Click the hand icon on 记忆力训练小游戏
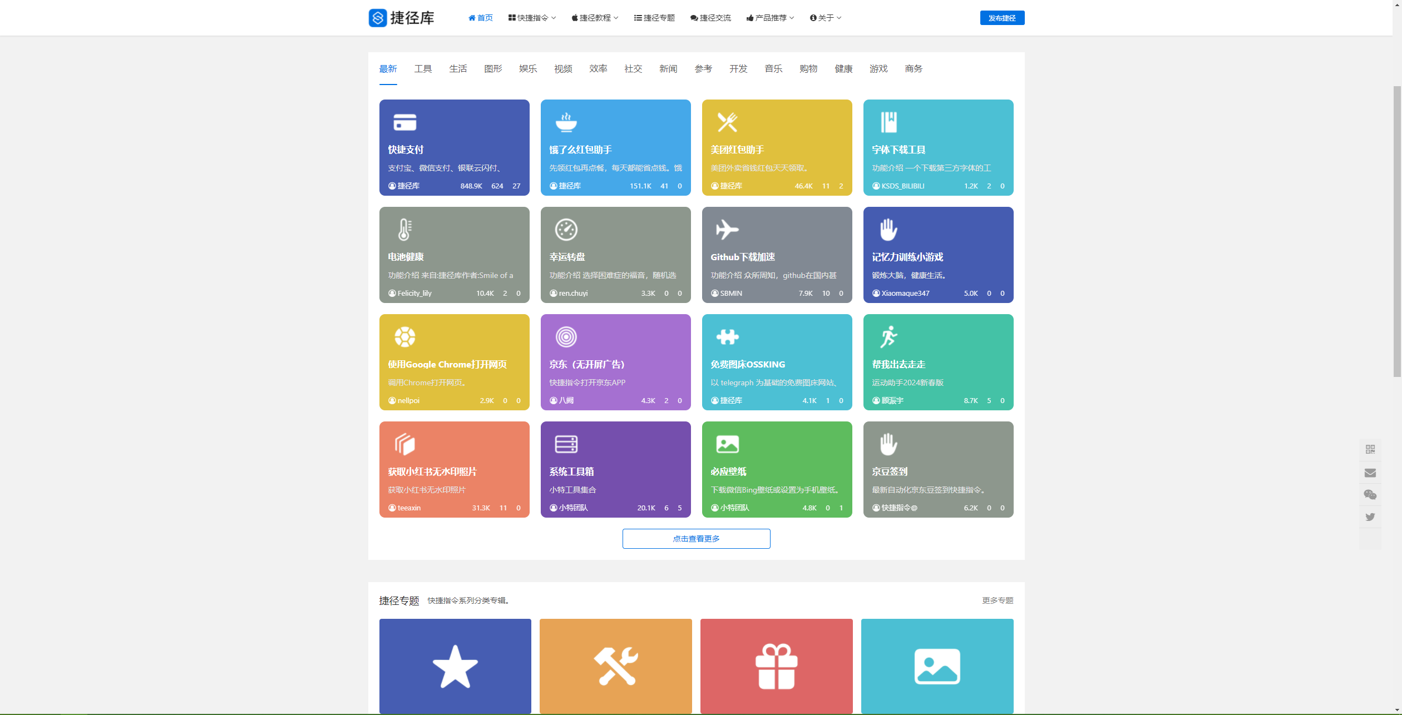Viewport: 1402px width, 715px height. (x=888, y=229)
